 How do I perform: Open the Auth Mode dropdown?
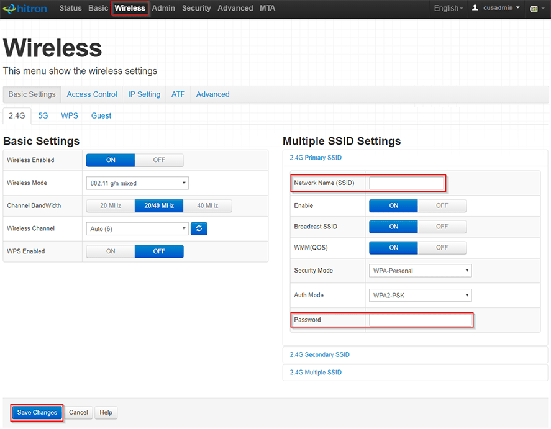[x=421, y=296]
